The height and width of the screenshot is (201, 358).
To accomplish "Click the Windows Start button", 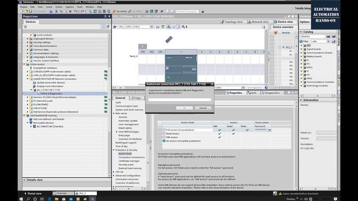I will pos(21,199).
